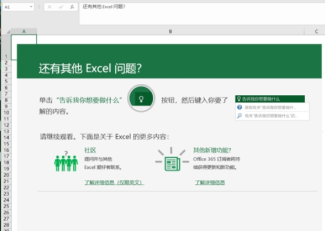Click the Excel 爱好者联系 description text
Viewport: 325px width, 231px height.
click(103, 163)
